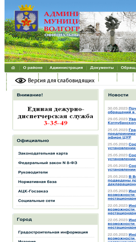The width and height of the screenshot is (136, 242).
Task: Click 'Единая дежурно-диспетчерская служба' text
Action: point(55,113)
